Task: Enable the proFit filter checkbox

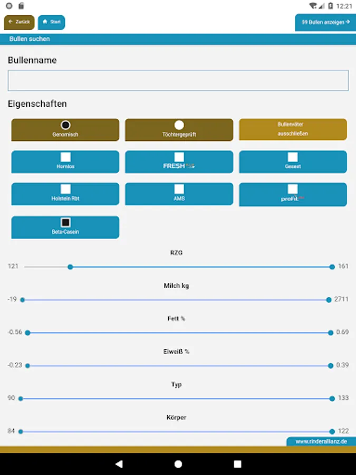Action: [293, 189]
